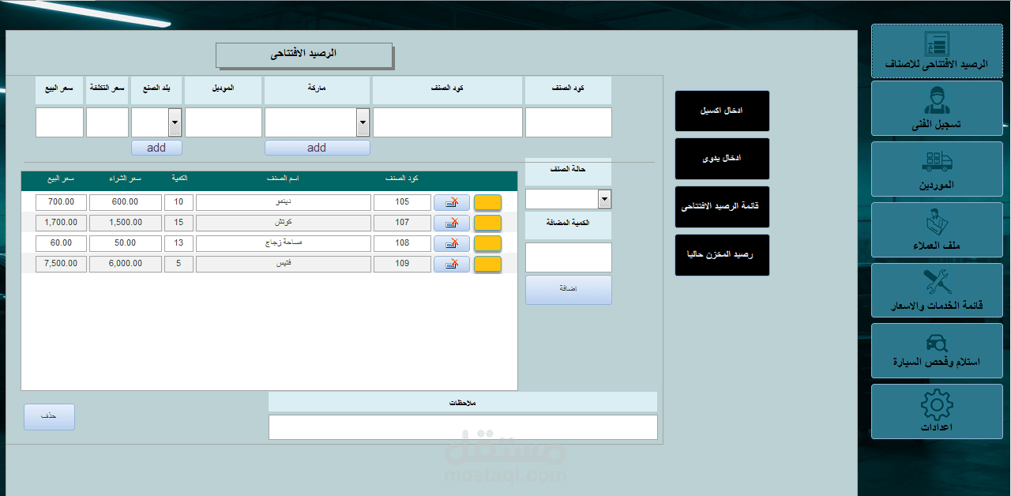The image size is (1011, 496).
Task: Click الكمية column header
Action: click(x=179, y=179)
